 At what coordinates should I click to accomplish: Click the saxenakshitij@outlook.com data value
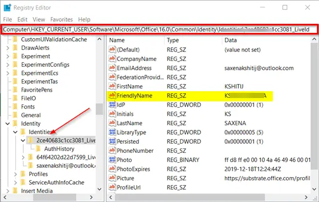[x=259, y=68]
